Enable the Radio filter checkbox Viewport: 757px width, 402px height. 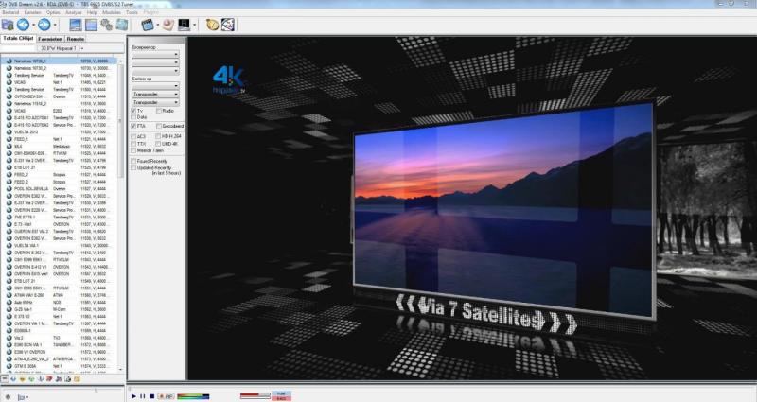(x=157, y=111)
